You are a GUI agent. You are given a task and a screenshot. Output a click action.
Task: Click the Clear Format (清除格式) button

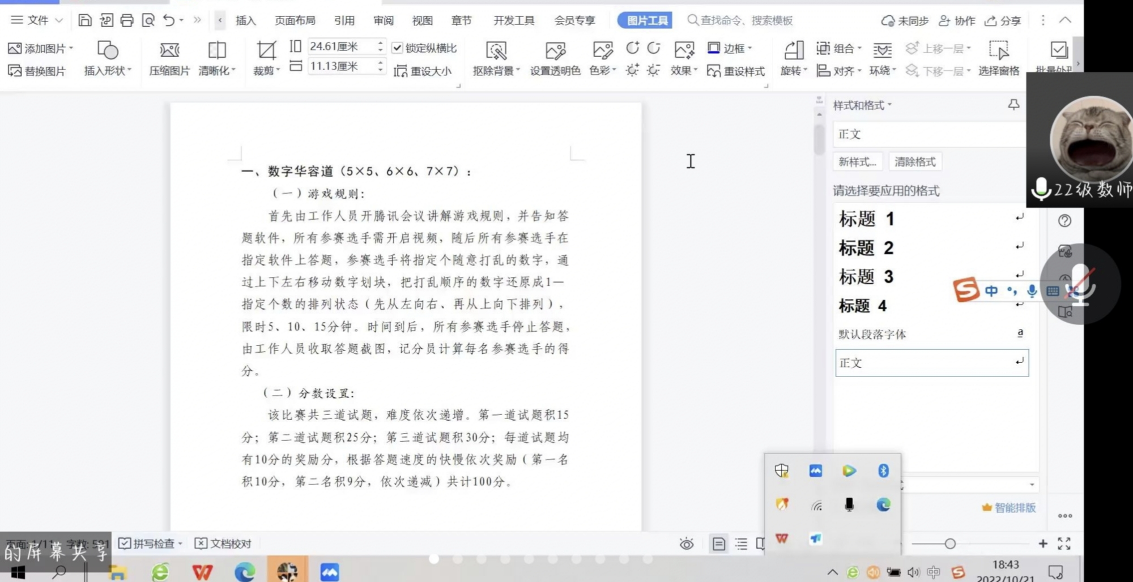(x=914, y=162)
